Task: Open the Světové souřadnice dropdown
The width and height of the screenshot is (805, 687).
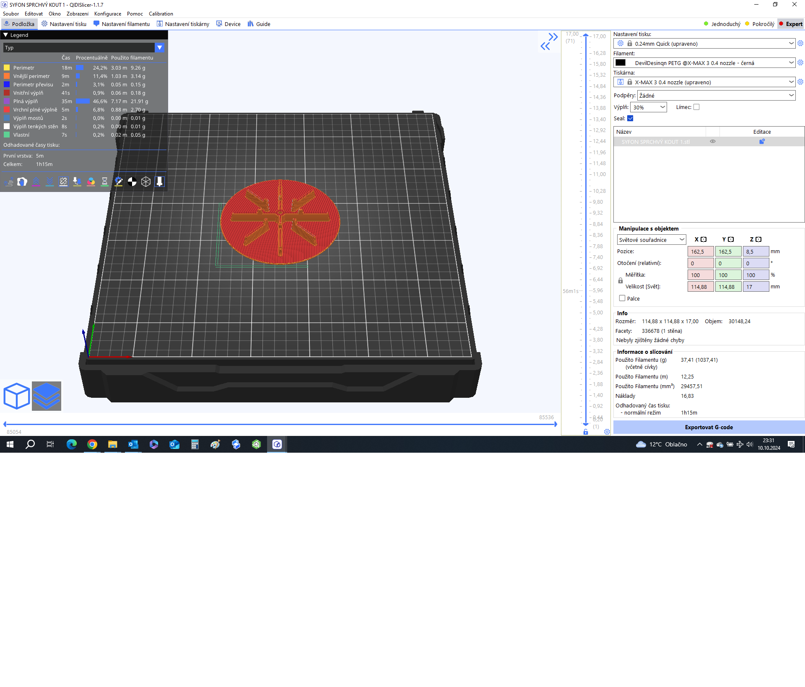Action: 651,240
